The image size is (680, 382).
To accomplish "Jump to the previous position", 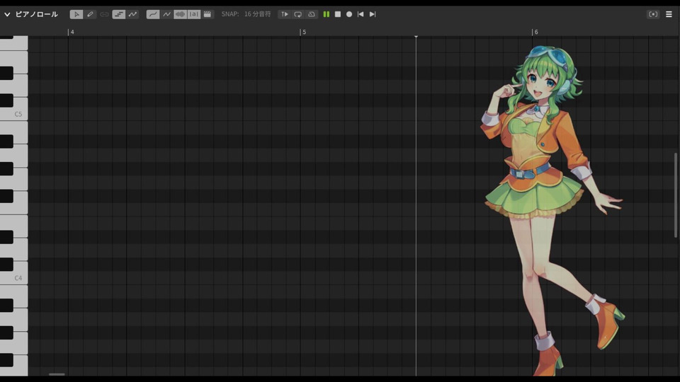I will 361,14.
